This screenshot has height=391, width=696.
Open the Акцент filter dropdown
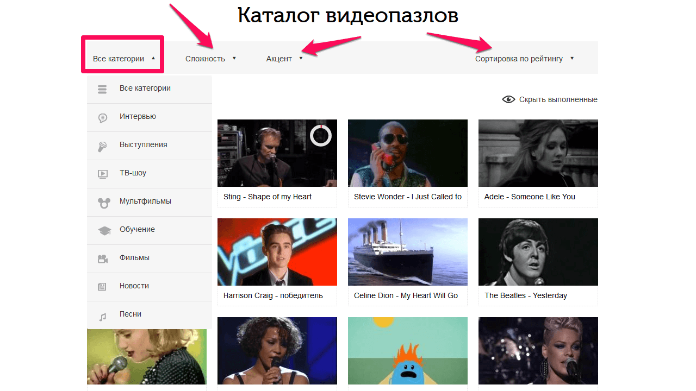[284, 59]
